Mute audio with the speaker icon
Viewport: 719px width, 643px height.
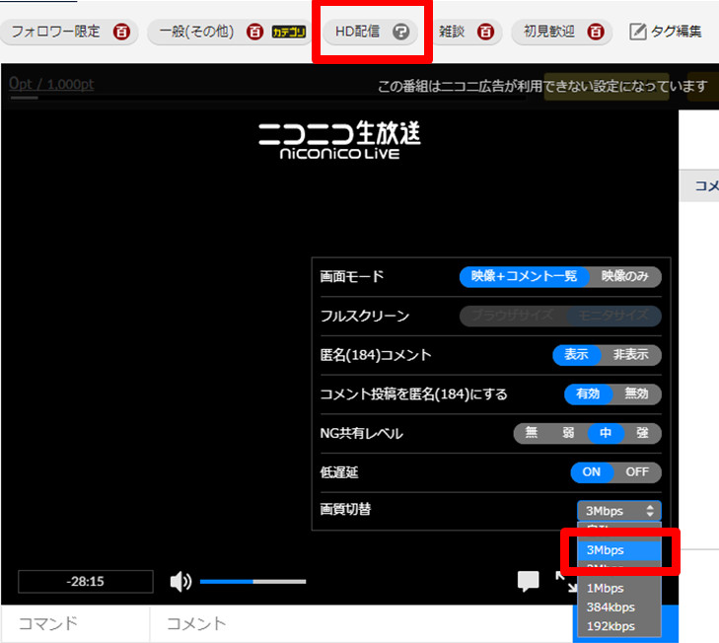180,582
